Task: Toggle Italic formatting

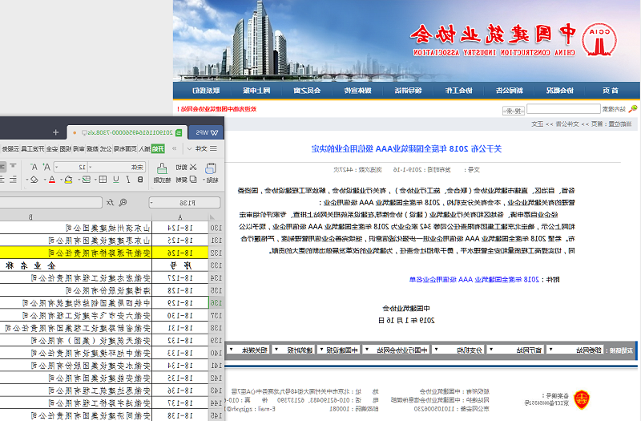Action: pyautogui.click(x=128, y=179)
